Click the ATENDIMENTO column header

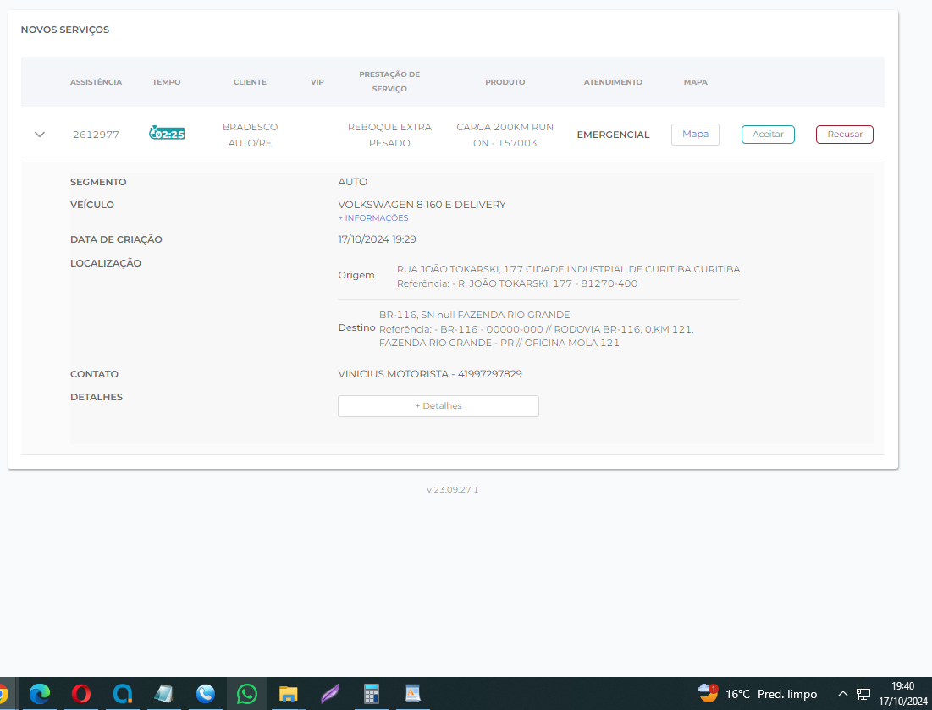tap(614, 82)
